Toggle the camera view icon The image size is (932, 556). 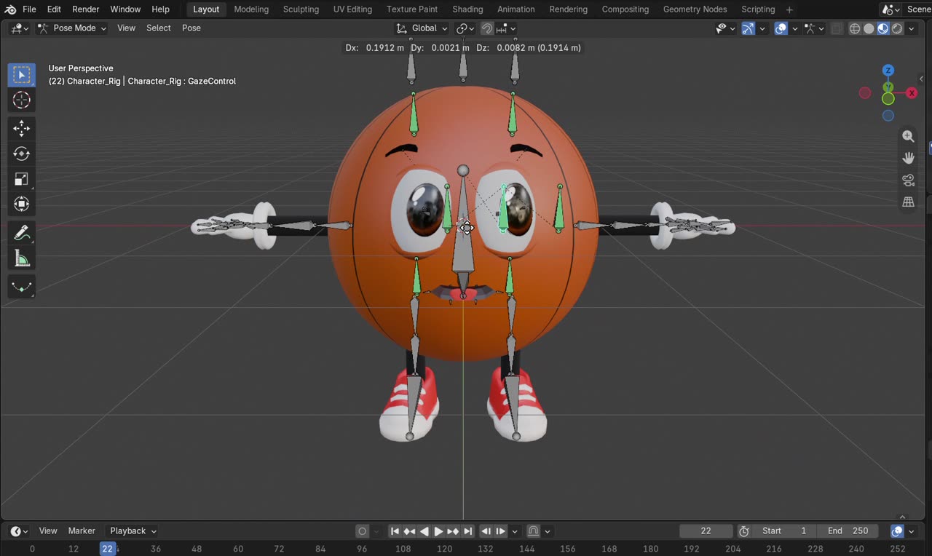click(x=908, y=180)
